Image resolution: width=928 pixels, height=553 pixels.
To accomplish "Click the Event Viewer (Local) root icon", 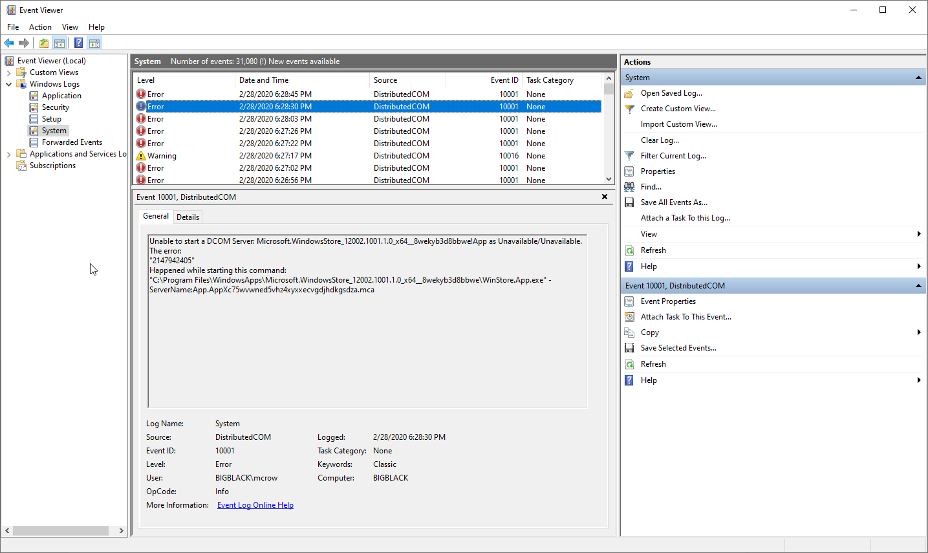I will [10, 61].
